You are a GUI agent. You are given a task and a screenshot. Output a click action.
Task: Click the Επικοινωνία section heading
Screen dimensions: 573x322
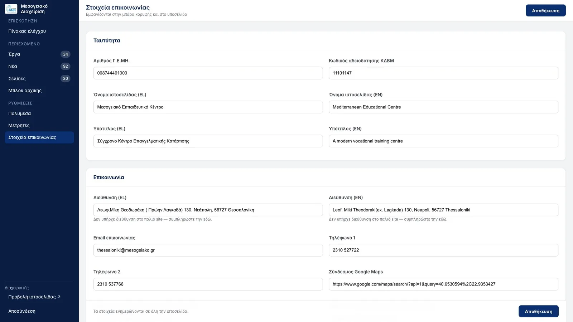(x=109, y=177)
